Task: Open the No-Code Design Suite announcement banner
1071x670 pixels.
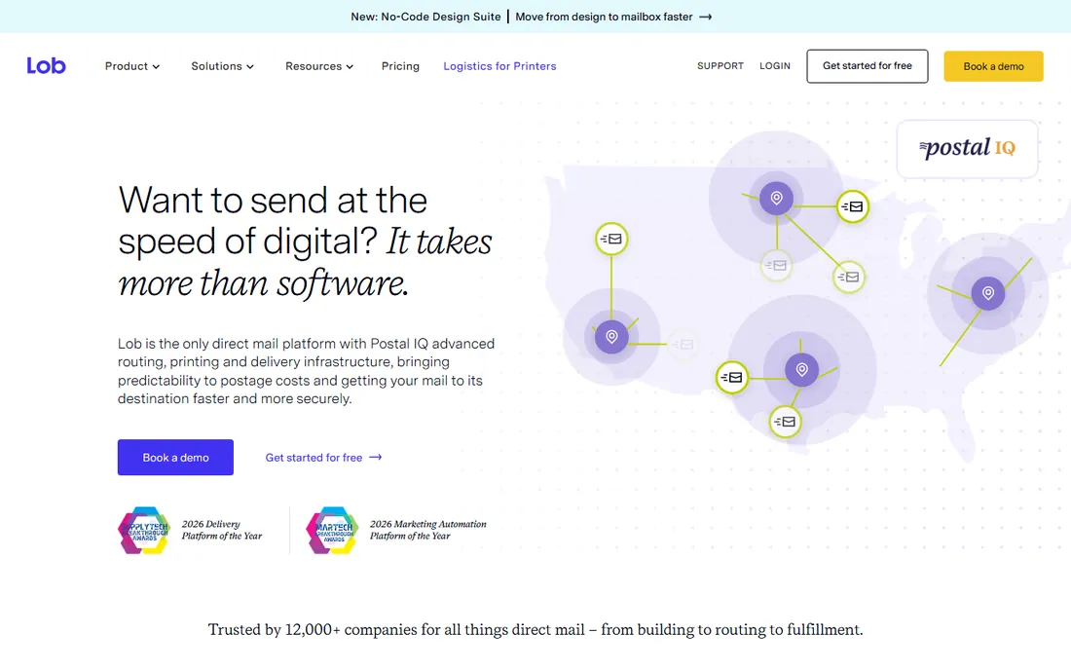Action: point(532,17)
